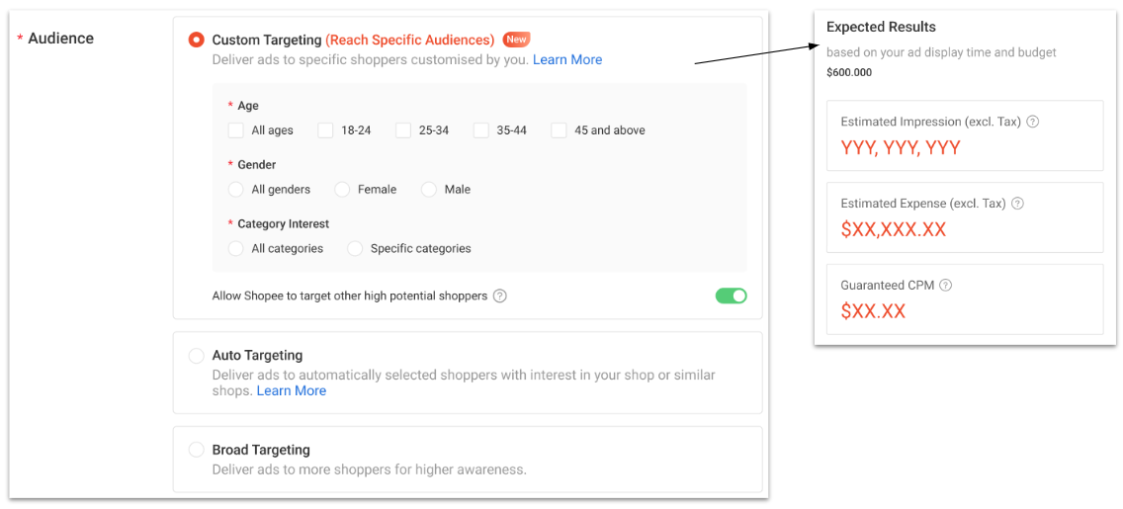Disable targeting other high potential shoppers toggle
This screenshot has height=509, width=1123.
click(731, 296)
